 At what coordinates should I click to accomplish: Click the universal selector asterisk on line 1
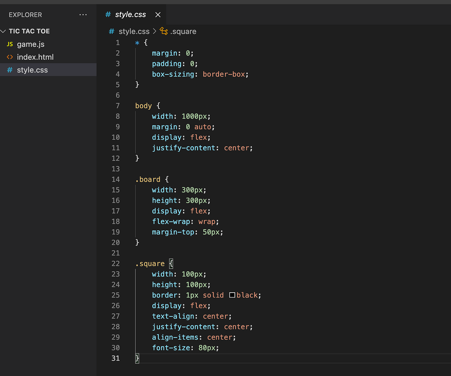(x=137, y=43)
